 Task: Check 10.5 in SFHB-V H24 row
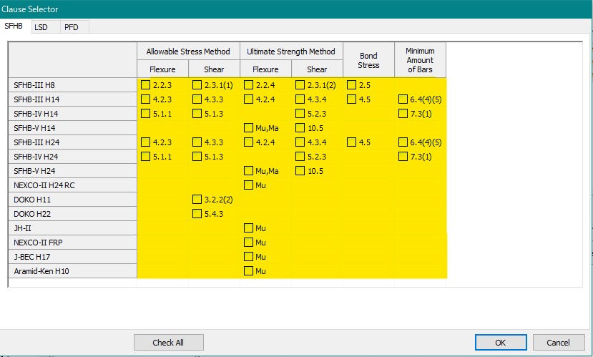(x=300, y=170)
